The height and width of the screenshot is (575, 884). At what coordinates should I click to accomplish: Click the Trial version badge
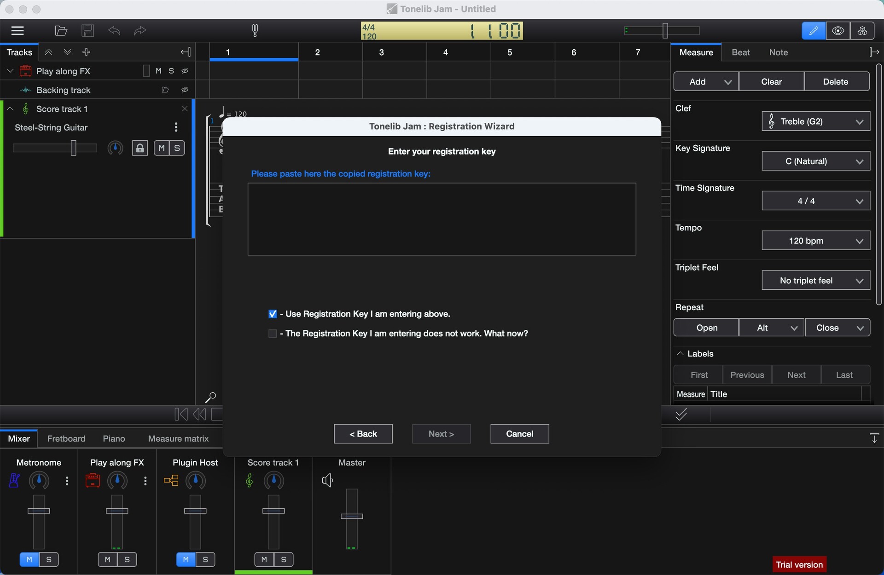tap(799, 564)
